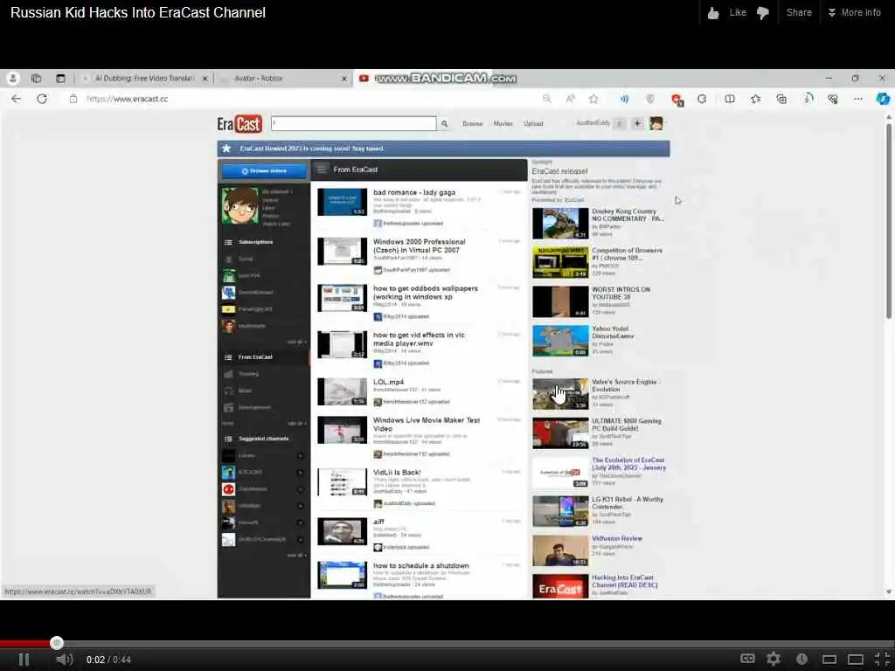The width and height of the screenshot is (895, 671).
Task: Reload the page with refresh icon
Action: pos(42,99)
